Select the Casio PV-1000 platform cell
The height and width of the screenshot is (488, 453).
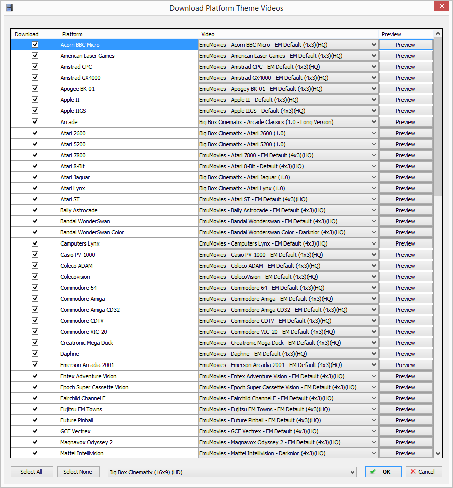pos(128,255)
